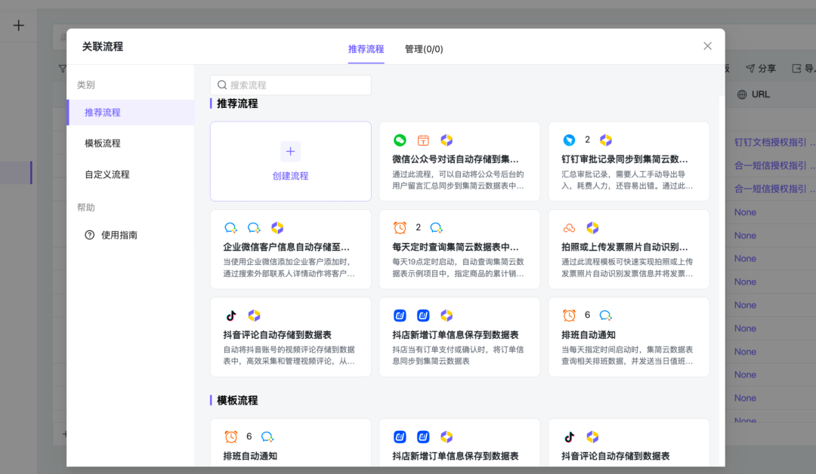The width and height of the screenshot is (816, 474).
Task: Click the alarm clock icon on the template shift notification card
Action: 231,436
